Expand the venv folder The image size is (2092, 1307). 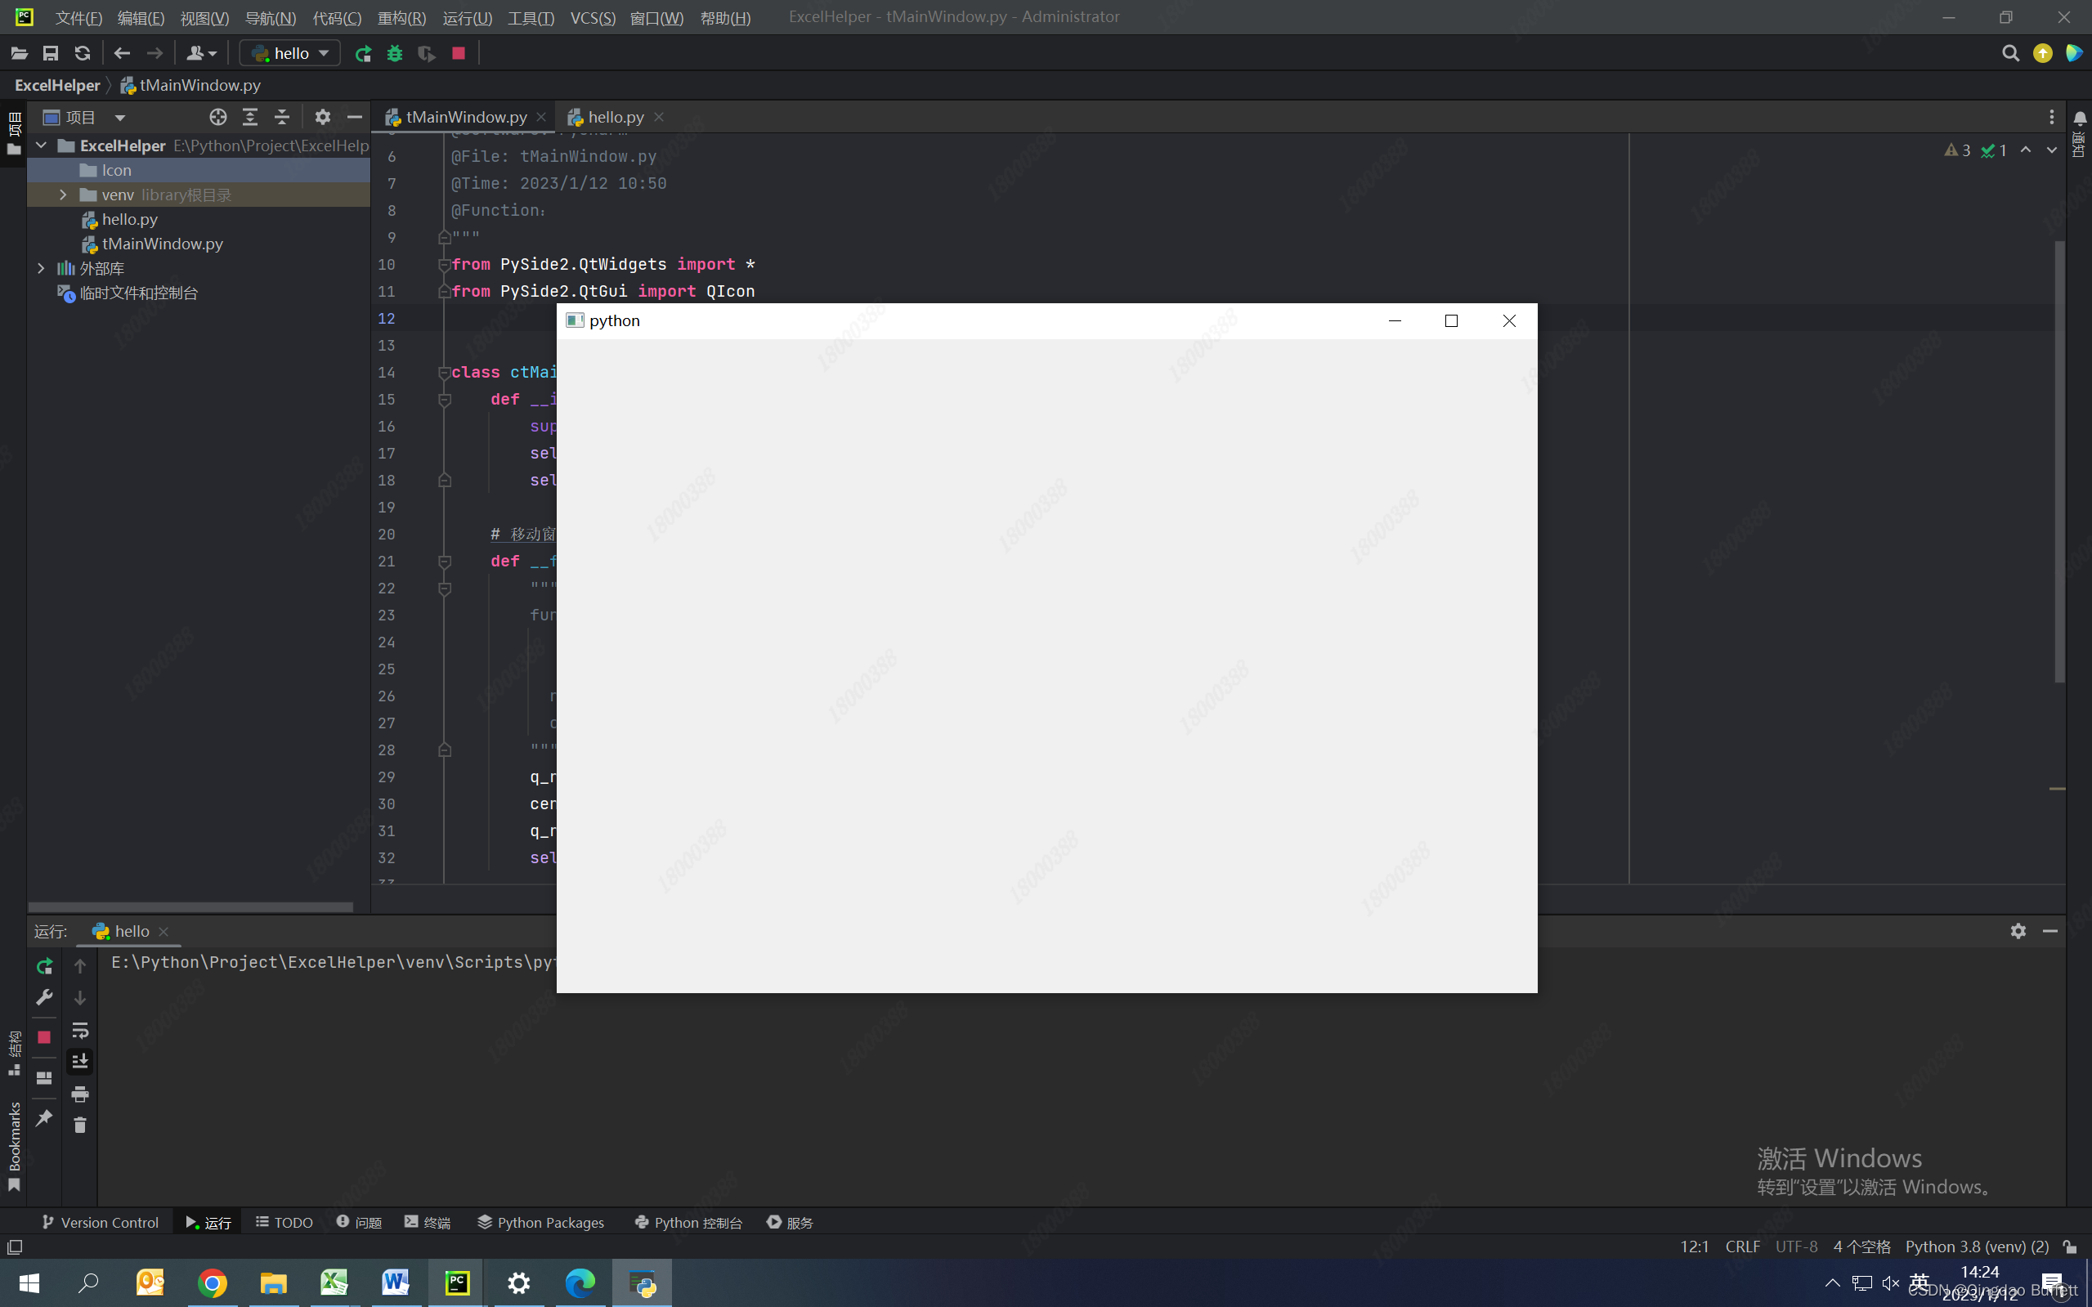pos(63,195)
